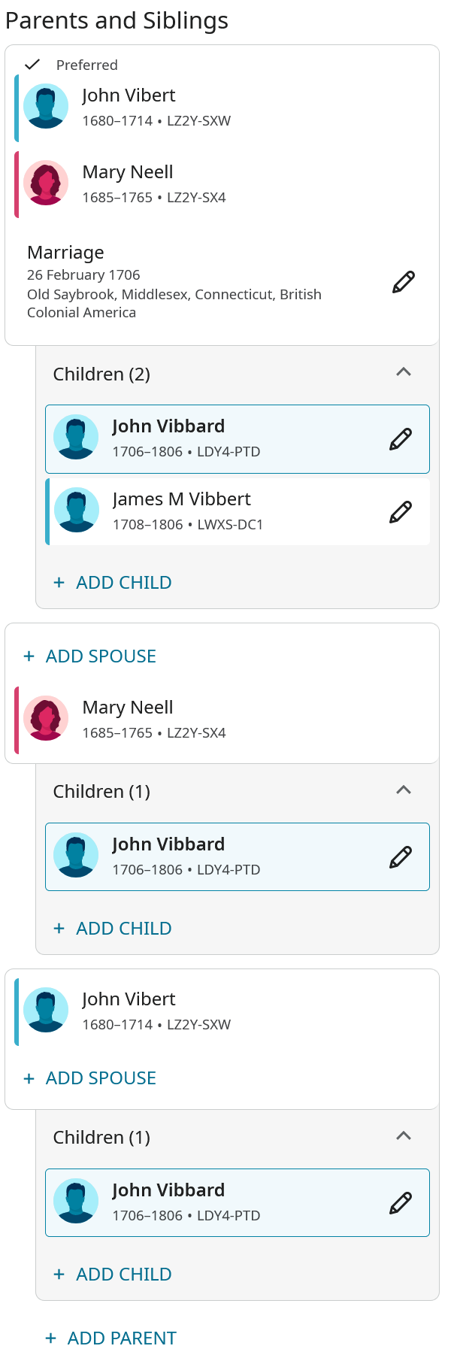Click the Preferred checkmark on the first couple
457x1361 pixels.
click(x=32, y=65)
